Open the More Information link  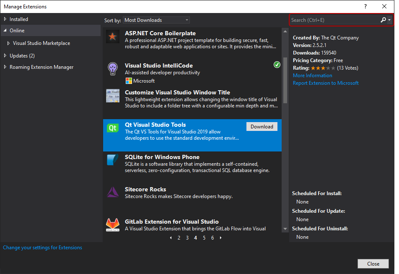coord(312,76)
